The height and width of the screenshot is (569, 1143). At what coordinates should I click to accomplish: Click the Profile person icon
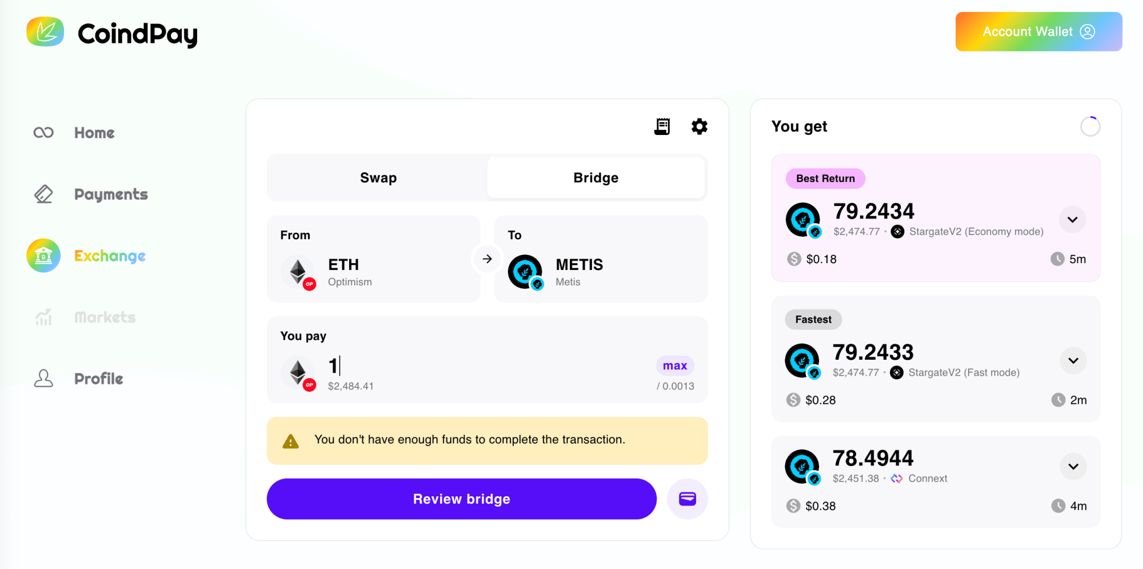[x=43, y=379]
